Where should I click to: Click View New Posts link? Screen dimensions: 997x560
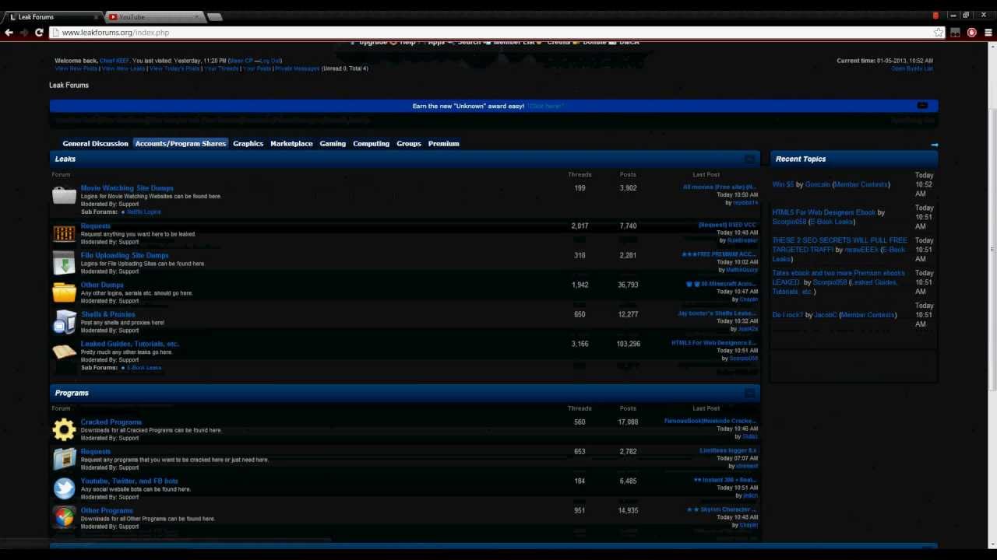pyautogui.click(x=76, y=68)
